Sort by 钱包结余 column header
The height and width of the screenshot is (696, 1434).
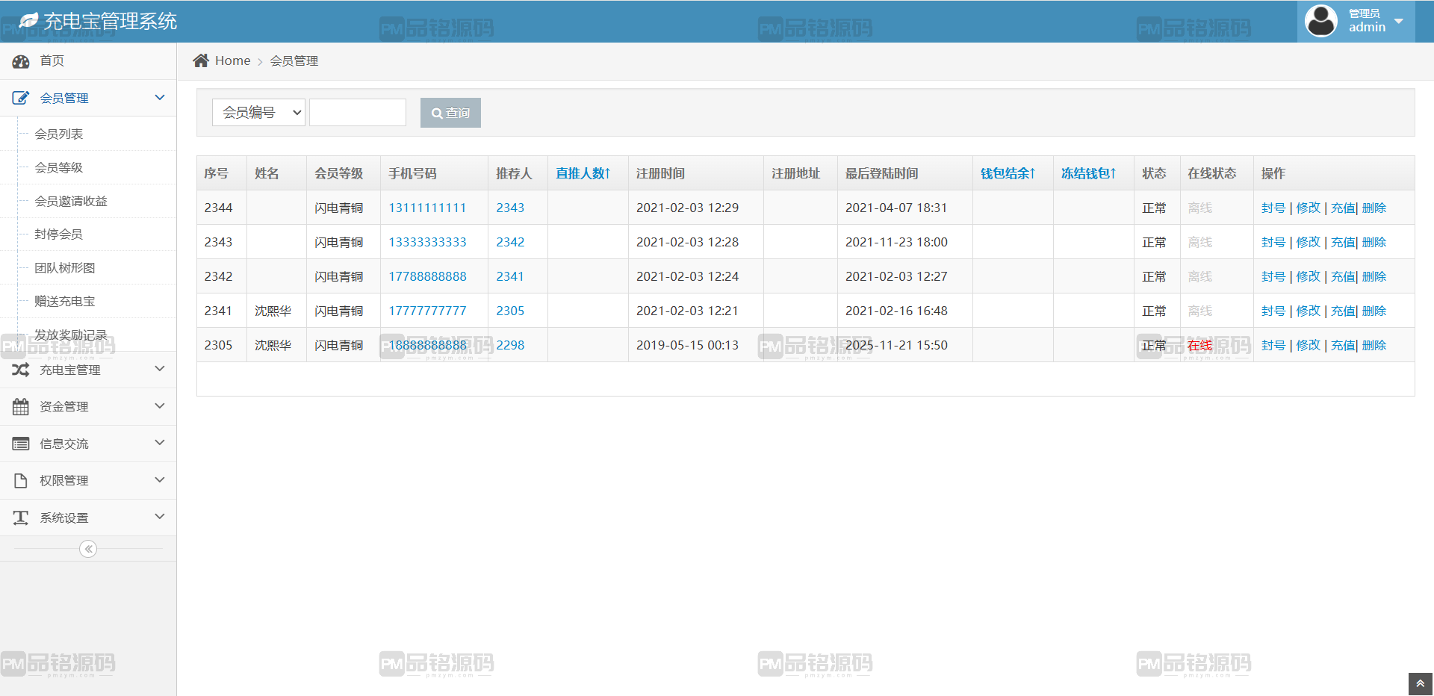[1008, 173]
